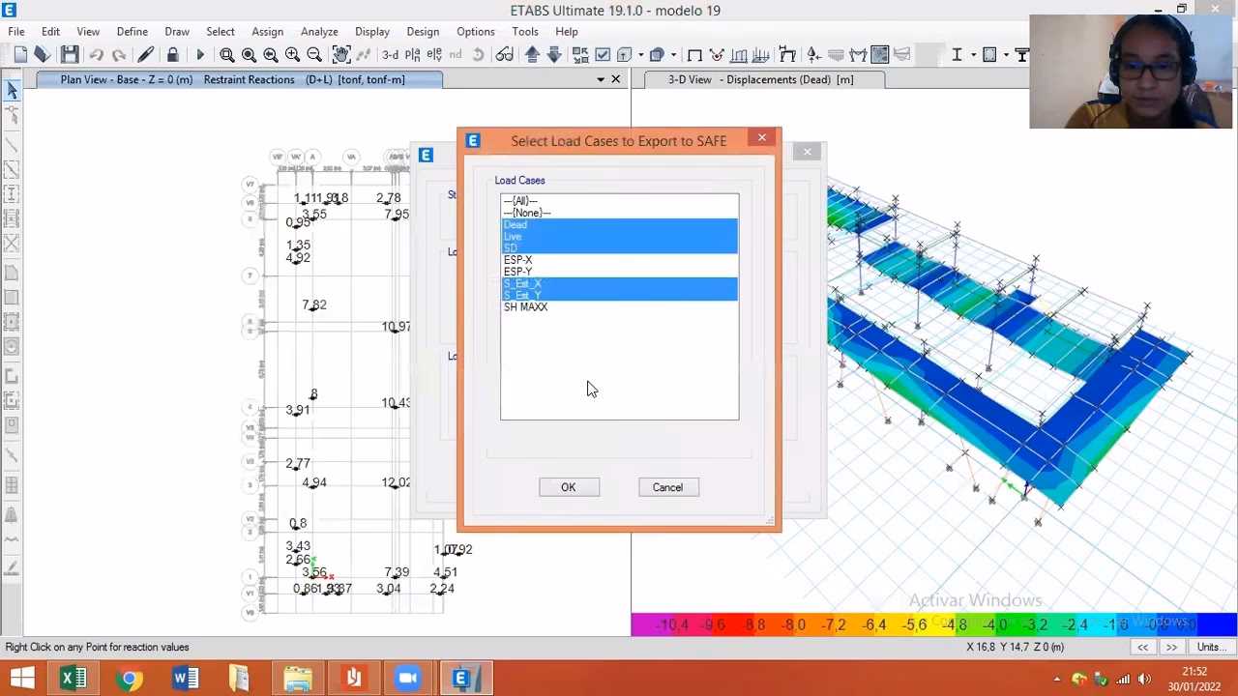
Task: Click the displacement color legend bar
Action: (933, 624)
